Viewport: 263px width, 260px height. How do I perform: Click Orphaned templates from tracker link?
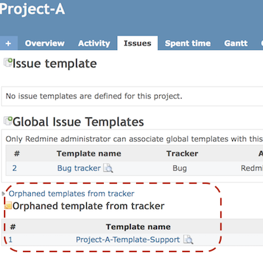[x=72, y=194]
